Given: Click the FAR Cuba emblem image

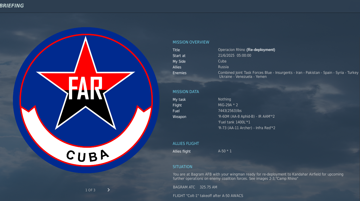Looking at the screenshot, I should [x=86, y=100].
